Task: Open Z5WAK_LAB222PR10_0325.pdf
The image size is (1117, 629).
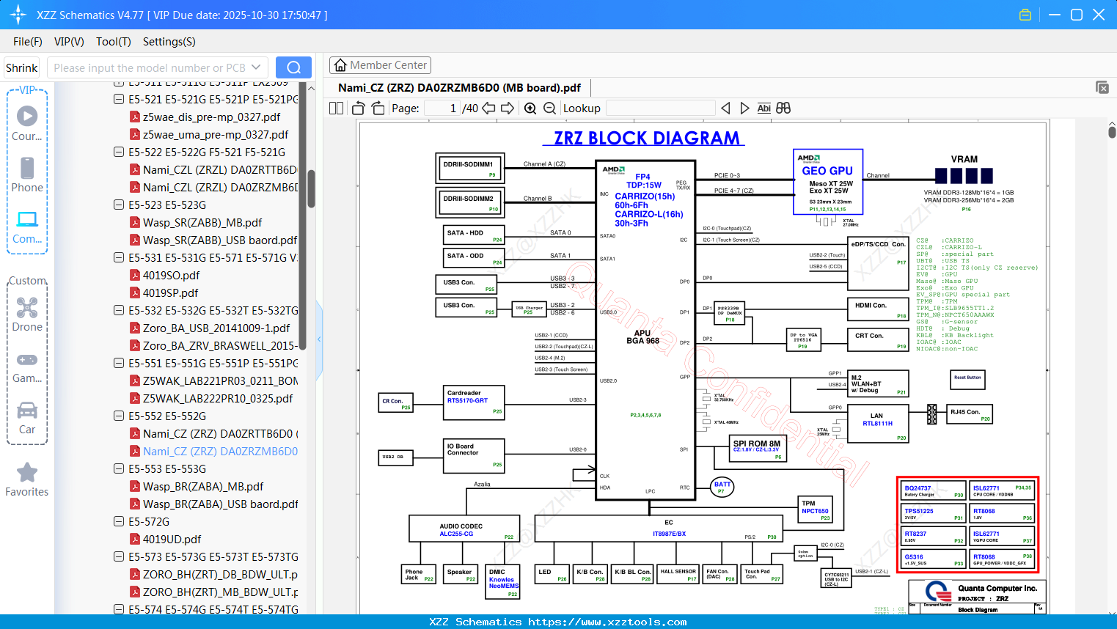Action: (217, 398)
